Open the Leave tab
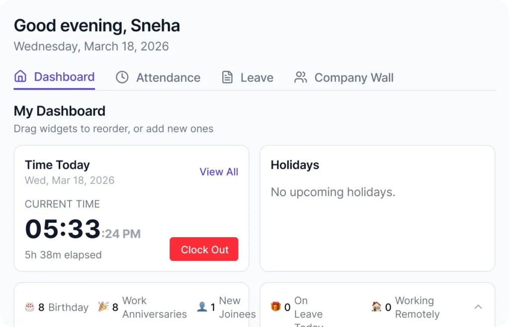This screenshot has width=509, height=327. click(x=256, y=77)
